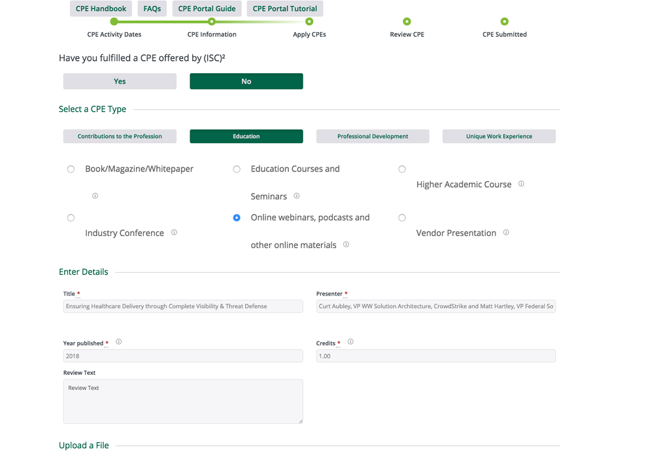Screen dimensions: 653x452
Task: Answer Yes to fulfilled (ISC)² CPE
Action: pyautogui.click(x=120, y=81)
